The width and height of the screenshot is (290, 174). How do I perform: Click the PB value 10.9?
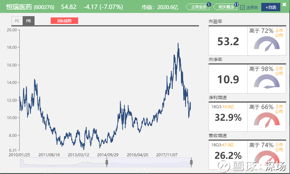pyautogui.click(x=228, y=79)
